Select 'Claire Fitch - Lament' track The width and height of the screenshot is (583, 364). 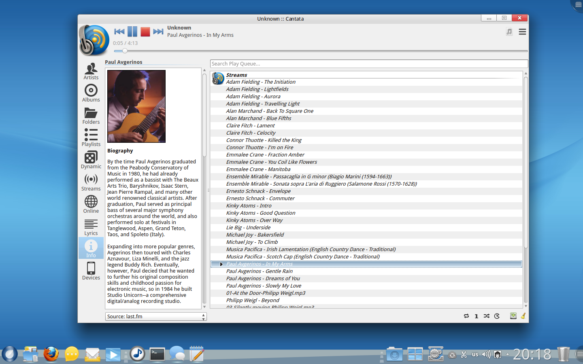click(366, 125)
